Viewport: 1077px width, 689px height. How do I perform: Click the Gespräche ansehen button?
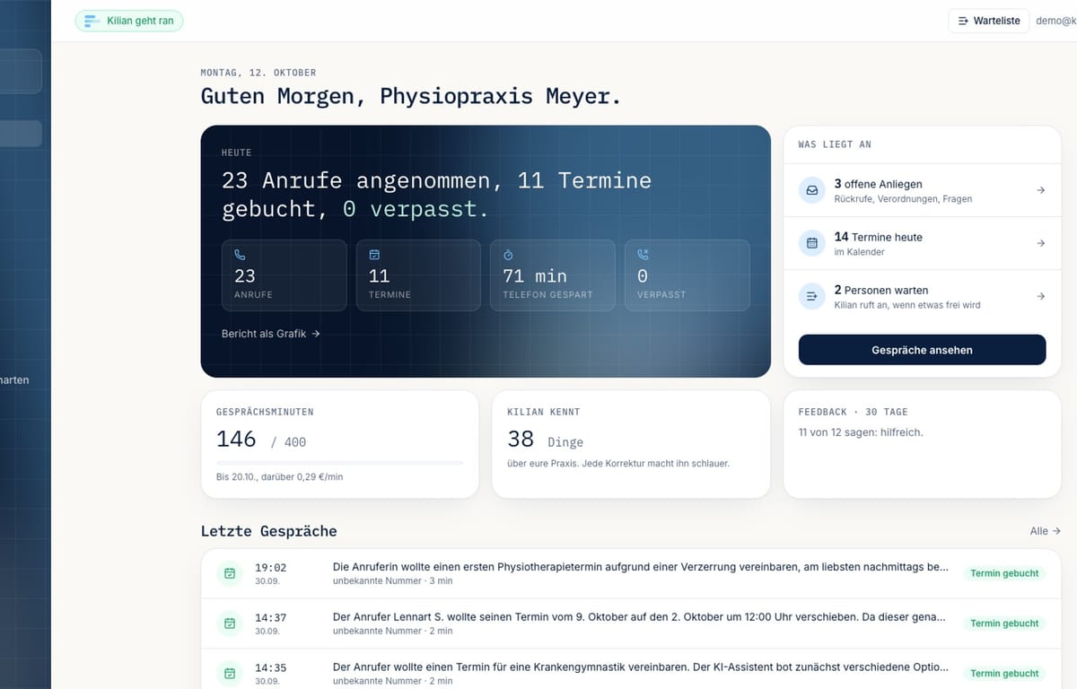point(922,350)
